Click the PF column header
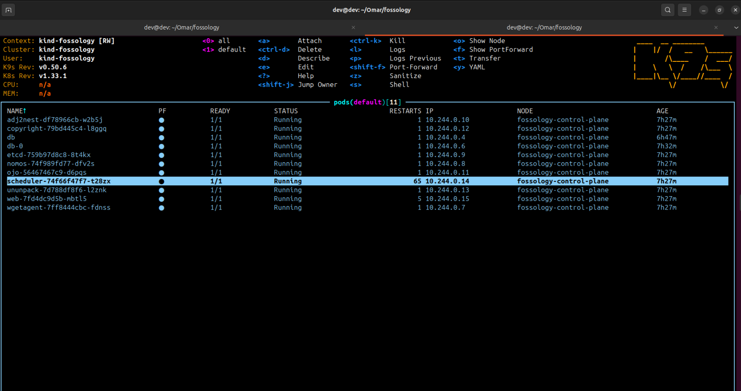 (x=162, y=111)
